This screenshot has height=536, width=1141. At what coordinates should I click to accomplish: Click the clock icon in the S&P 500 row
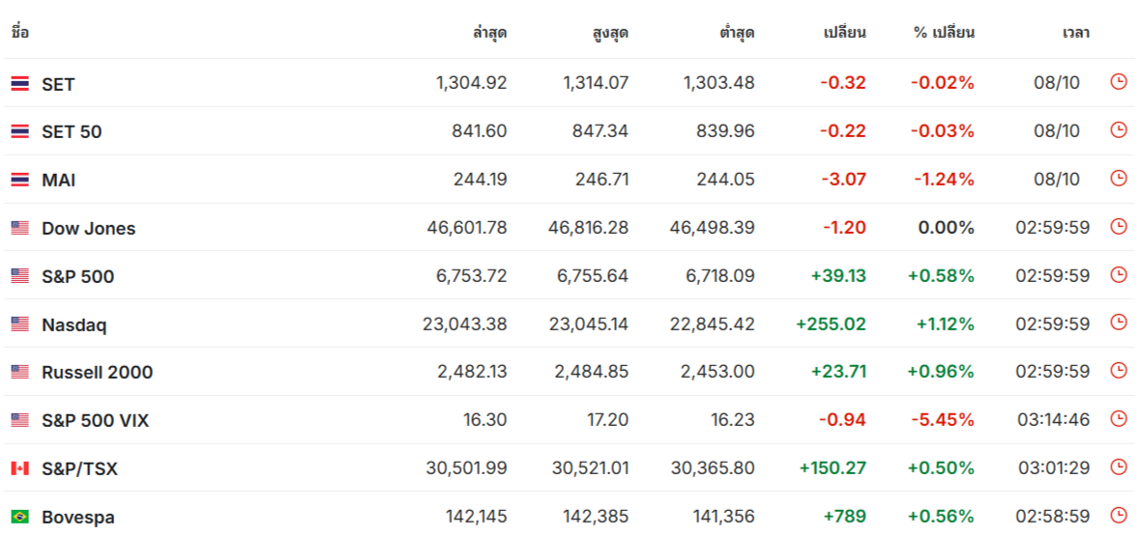[x=1119, y=275]
